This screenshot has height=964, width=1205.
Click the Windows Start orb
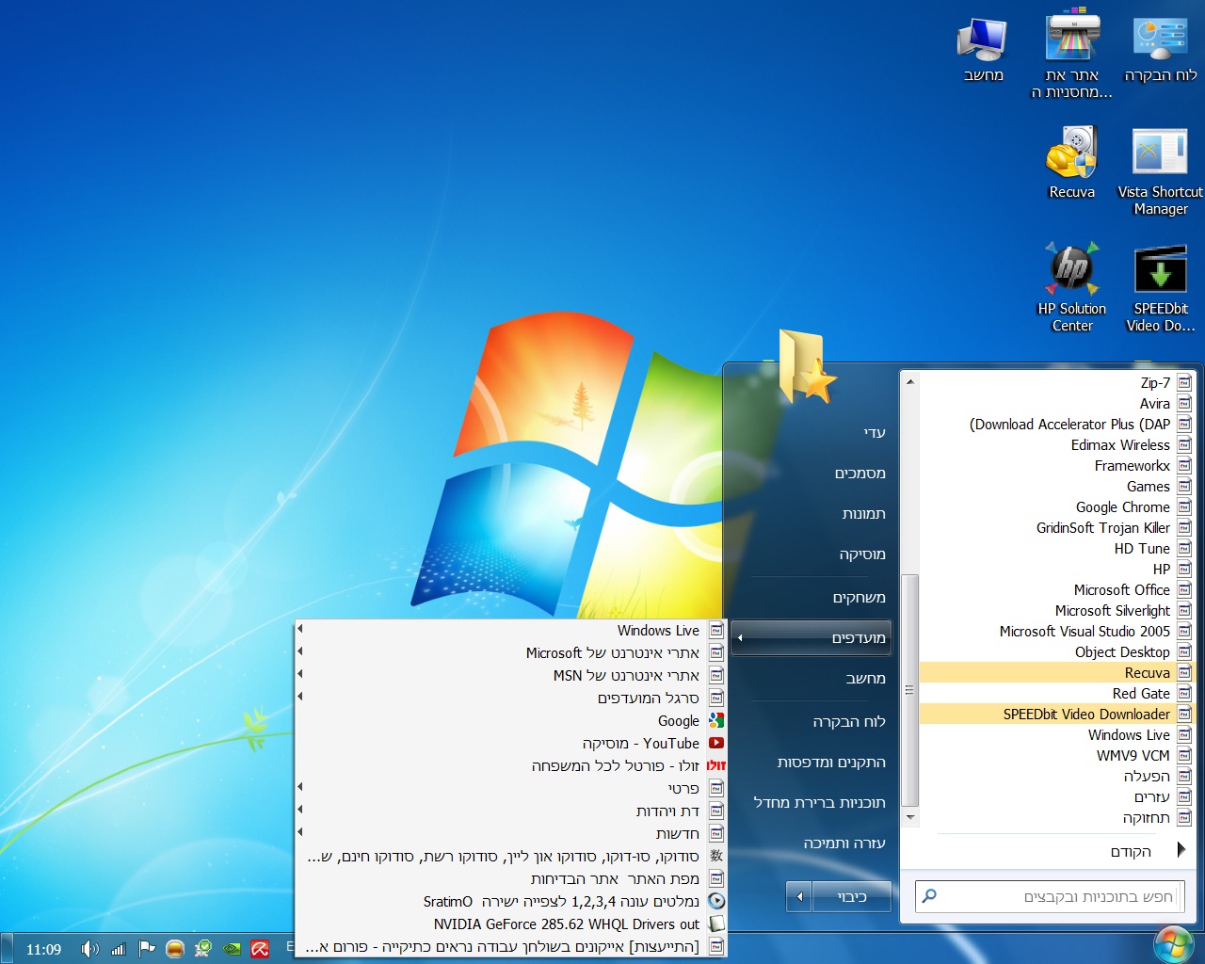(1173, 945)
